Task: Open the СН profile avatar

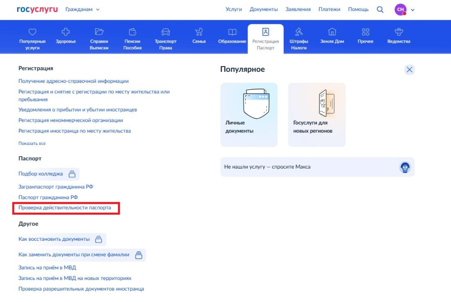Action: (400, 10)
